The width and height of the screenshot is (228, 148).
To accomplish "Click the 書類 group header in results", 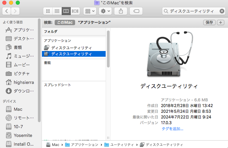I will (x=47, y=63).
